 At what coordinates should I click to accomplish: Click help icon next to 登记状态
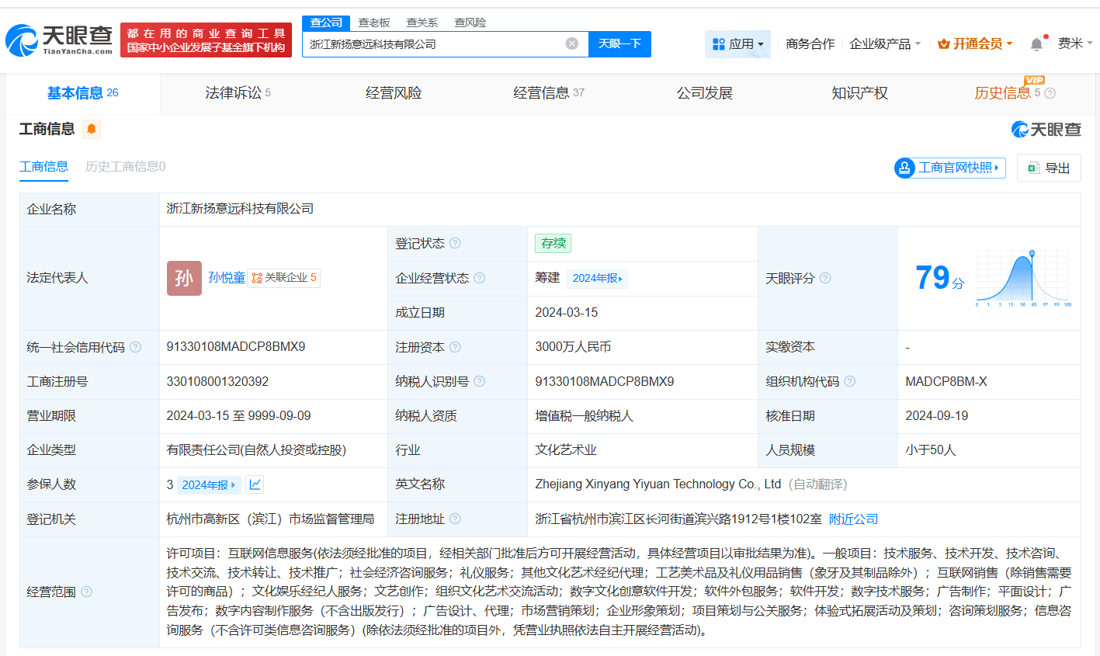click(456, 244)
